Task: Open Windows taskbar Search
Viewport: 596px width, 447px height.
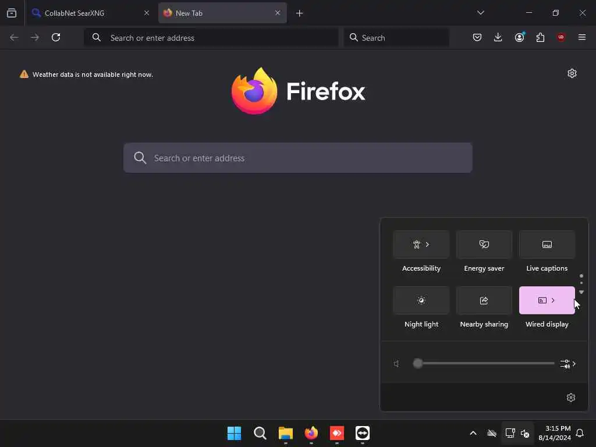Action: [260, 433]
